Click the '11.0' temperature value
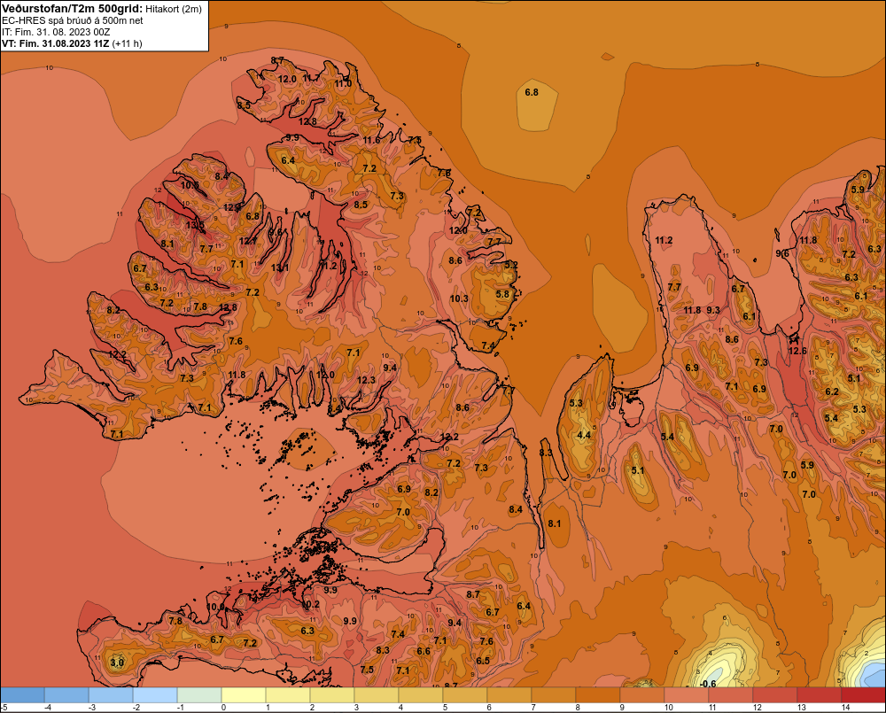The image size is (886, 713). pos(343,83)
